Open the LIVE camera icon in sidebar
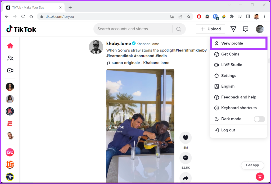Screen dimensions: 271x184 pyautogui.click(x=10, y=70)
